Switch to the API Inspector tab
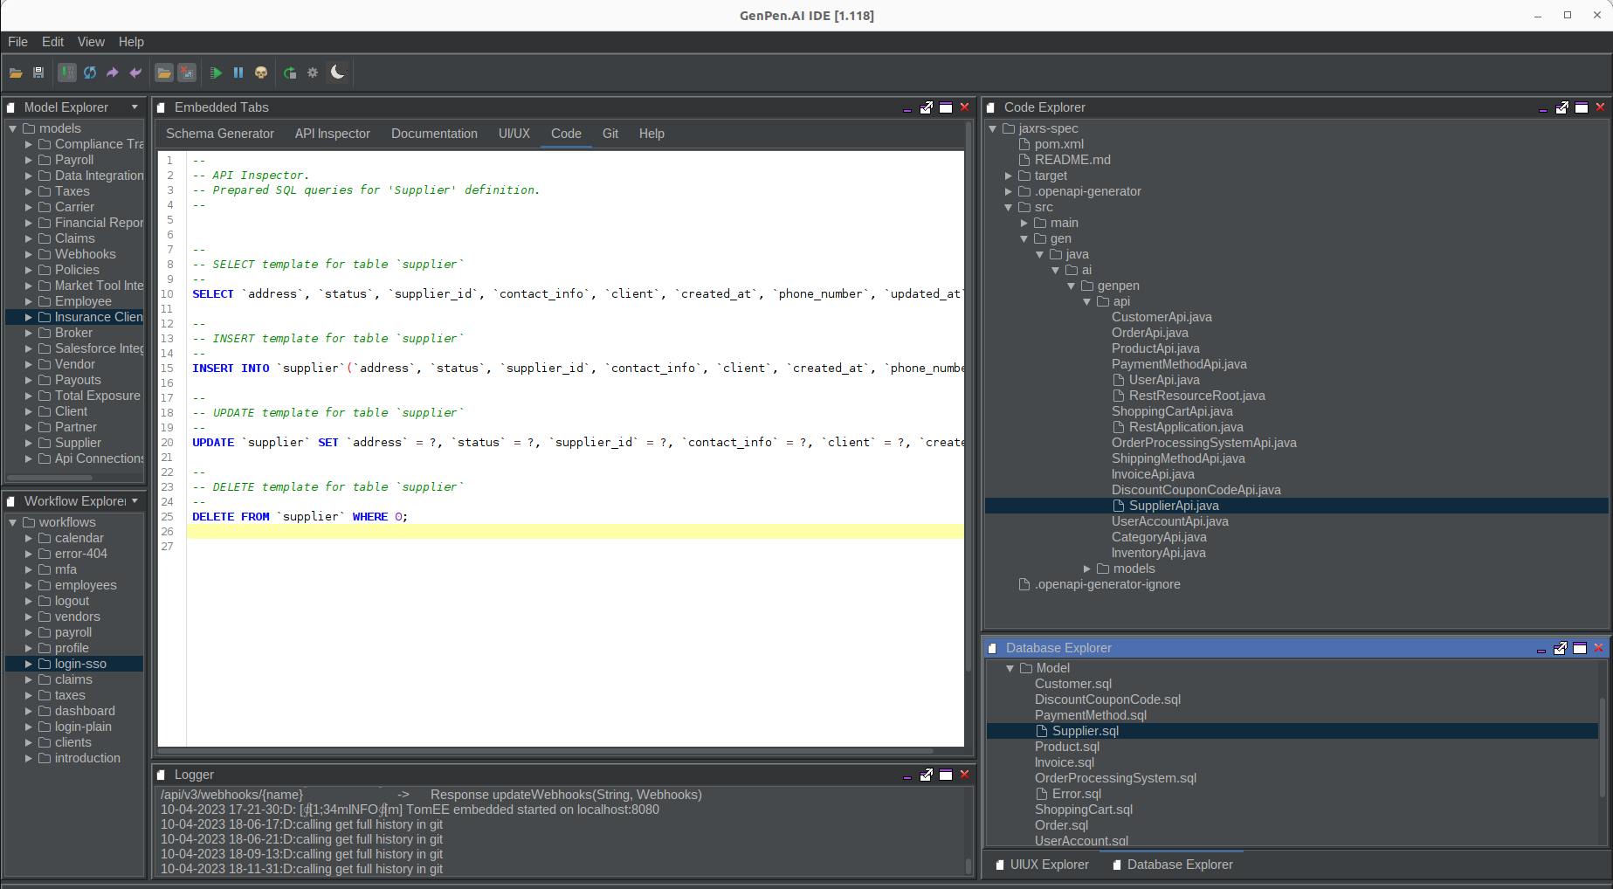This screenshot has height=889, width=1613. coord(332,134)
